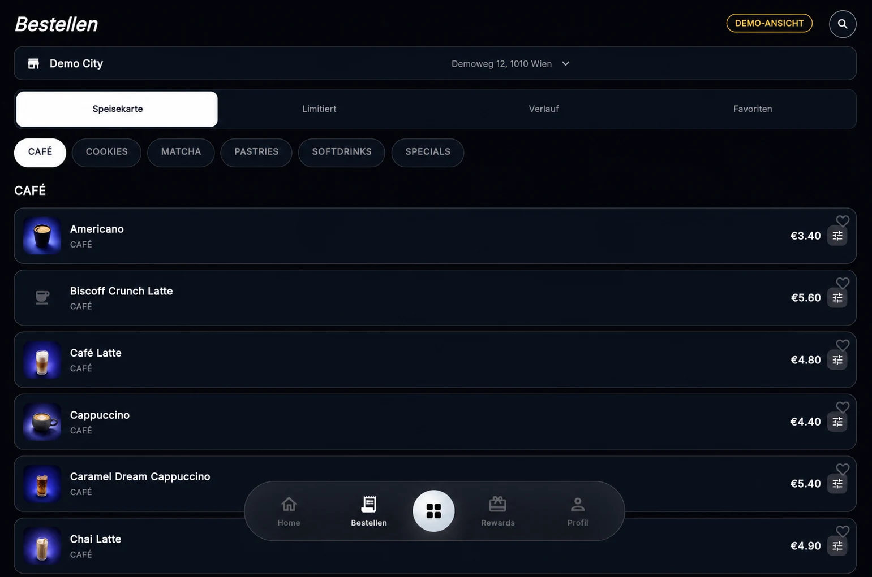Select the CAFÉ category chip
872x577 pixels.
coord(40,152)
